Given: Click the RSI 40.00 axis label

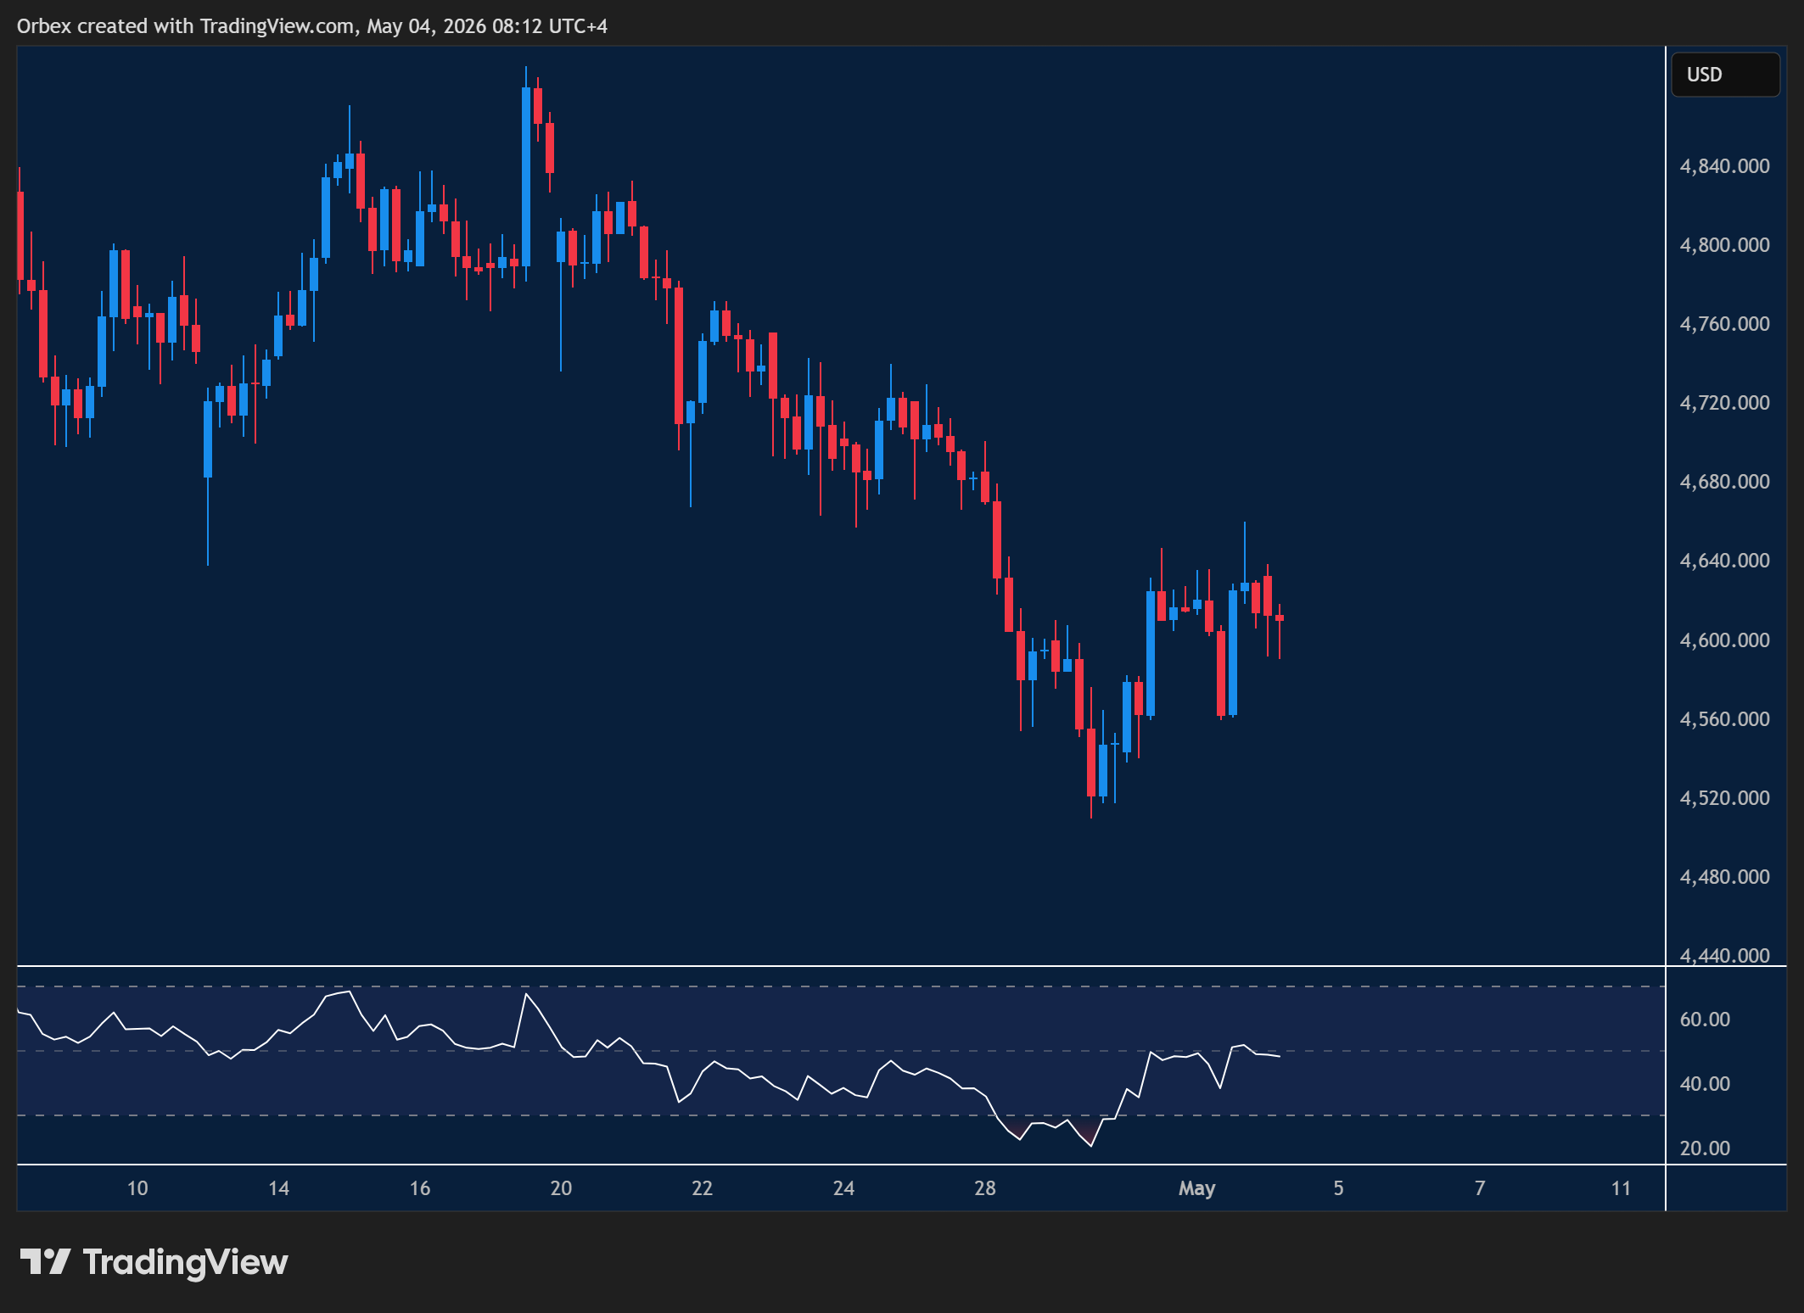Looking at the screenshot, I should 1705,1083.
